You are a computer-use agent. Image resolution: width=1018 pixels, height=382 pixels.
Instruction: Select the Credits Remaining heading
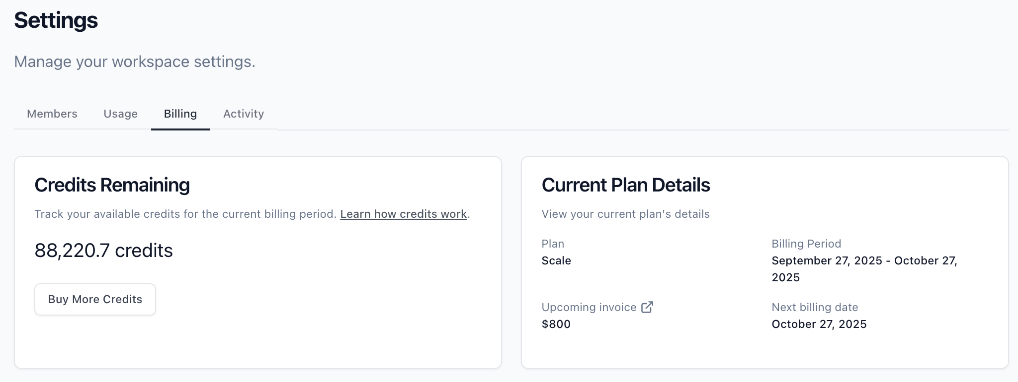tap(111, 184)
